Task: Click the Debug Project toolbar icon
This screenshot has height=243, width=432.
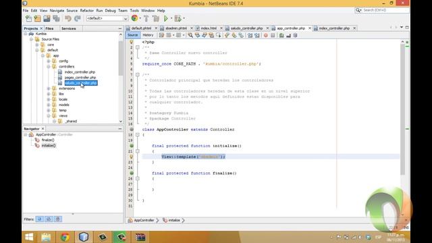Action: [x=178, y=18]
